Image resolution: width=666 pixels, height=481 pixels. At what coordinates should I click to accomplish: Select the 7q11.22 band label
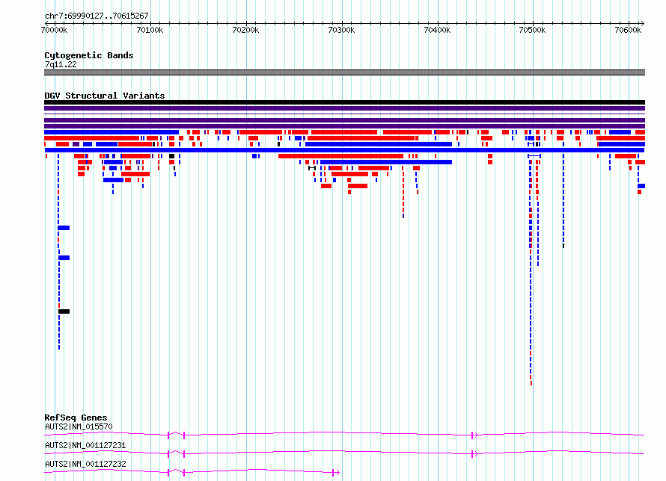61,64
